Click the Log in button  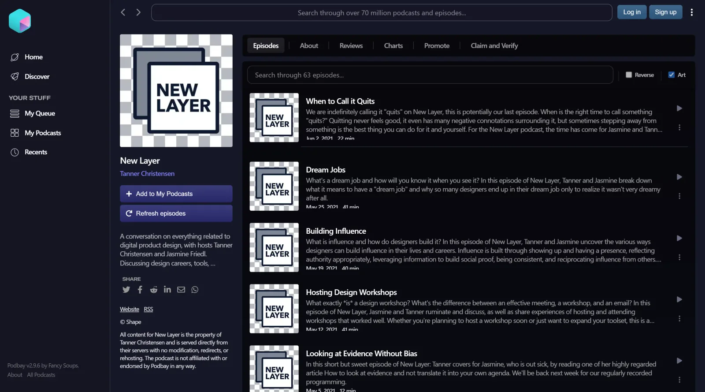632,12
